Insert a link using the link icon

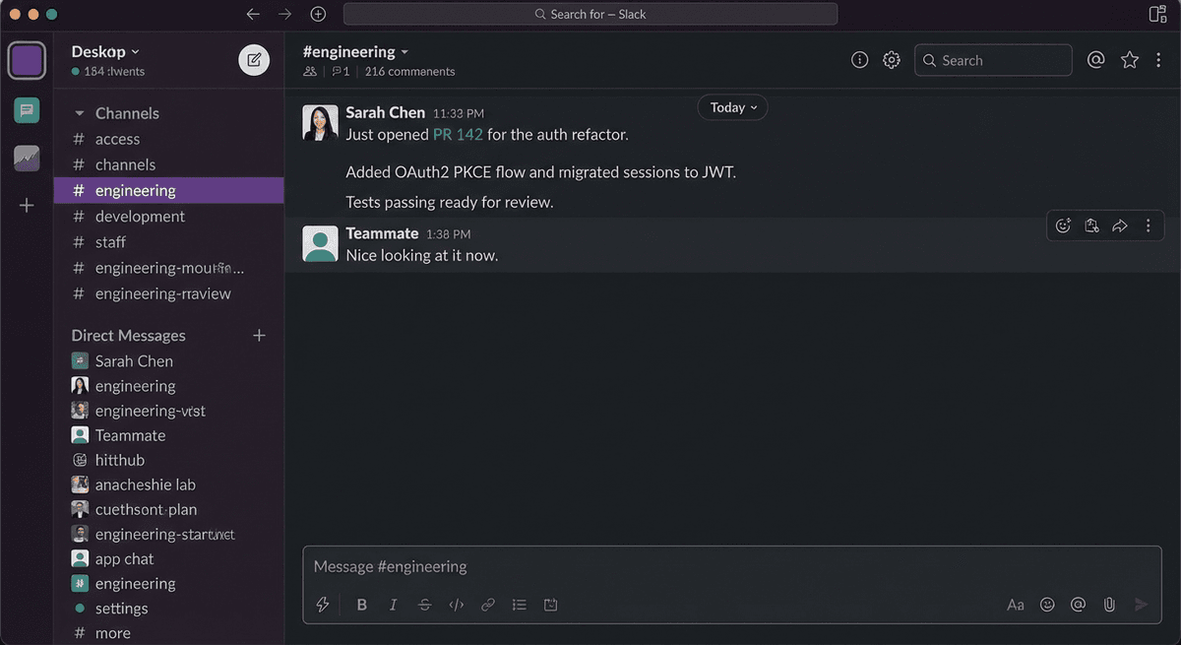tap(487, 604)
